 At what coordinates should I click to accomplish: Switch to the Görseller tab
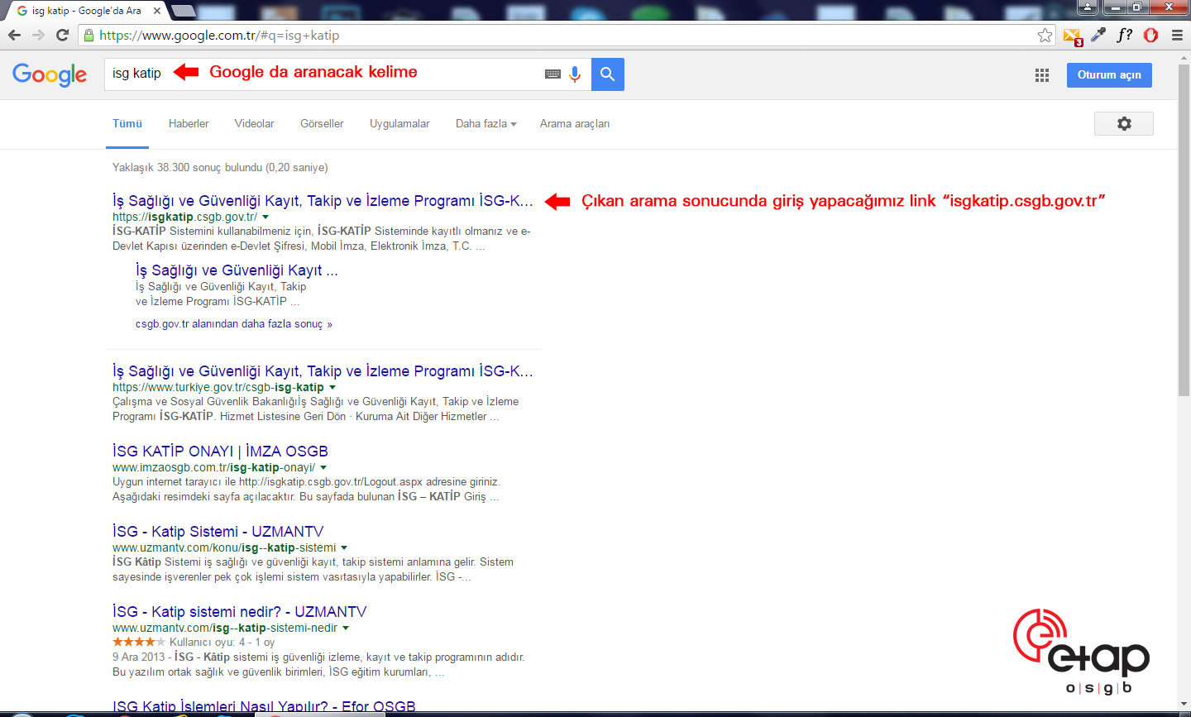click(322, 123)
